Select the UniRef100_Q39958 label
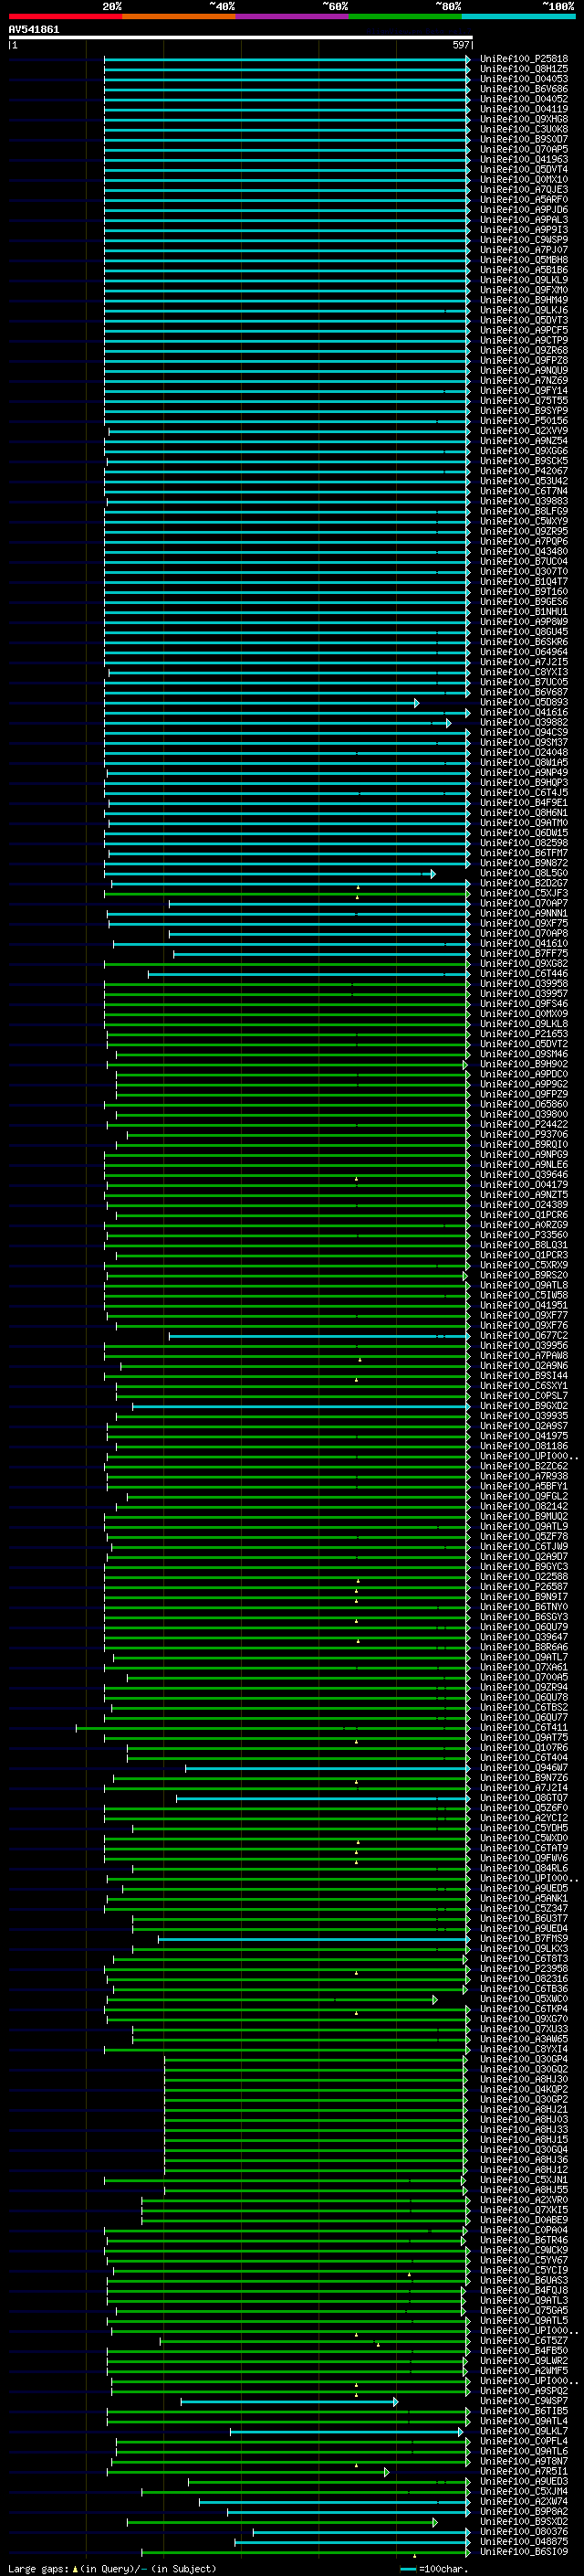The height and width of the screenshot is (2576, 584). point(524,984)
